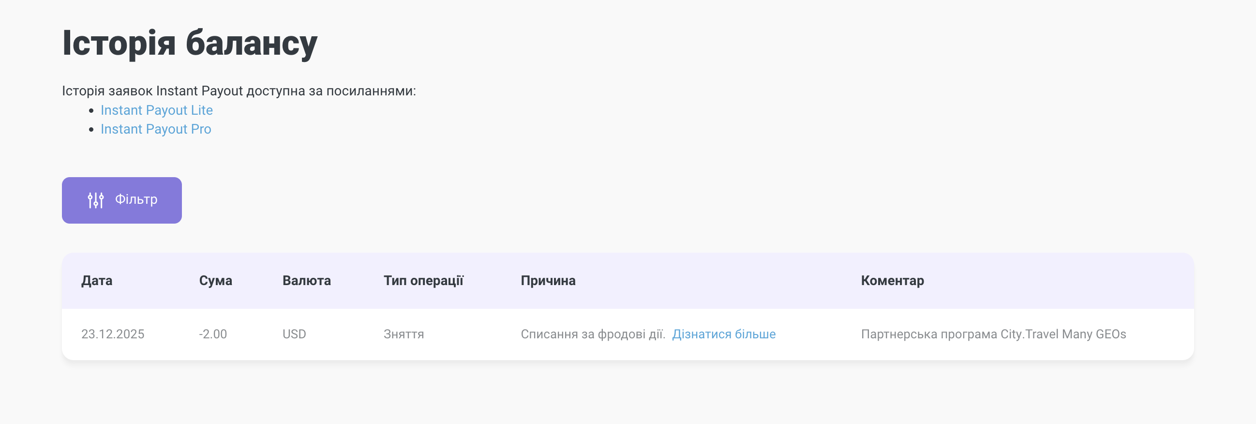Follow the Дізнатися більше link
Viewport: 1256px width, 424px height.
(724, 334)
